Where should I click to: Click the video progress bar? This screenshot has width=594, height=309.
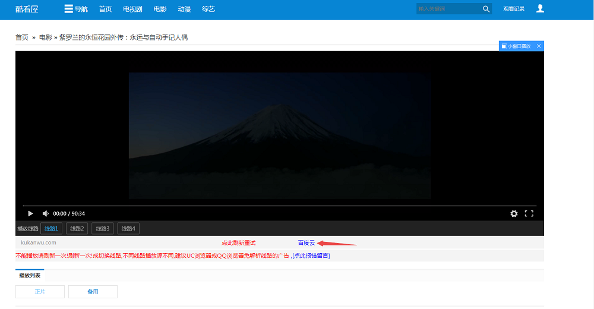(280, 206)
